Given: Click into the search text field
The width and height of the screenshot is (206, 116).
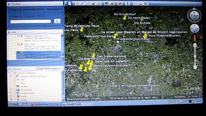Looking at the screenshot, I should tap(31, 21).
